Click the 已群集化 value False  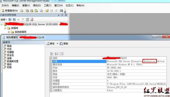[x=110, y=90]
